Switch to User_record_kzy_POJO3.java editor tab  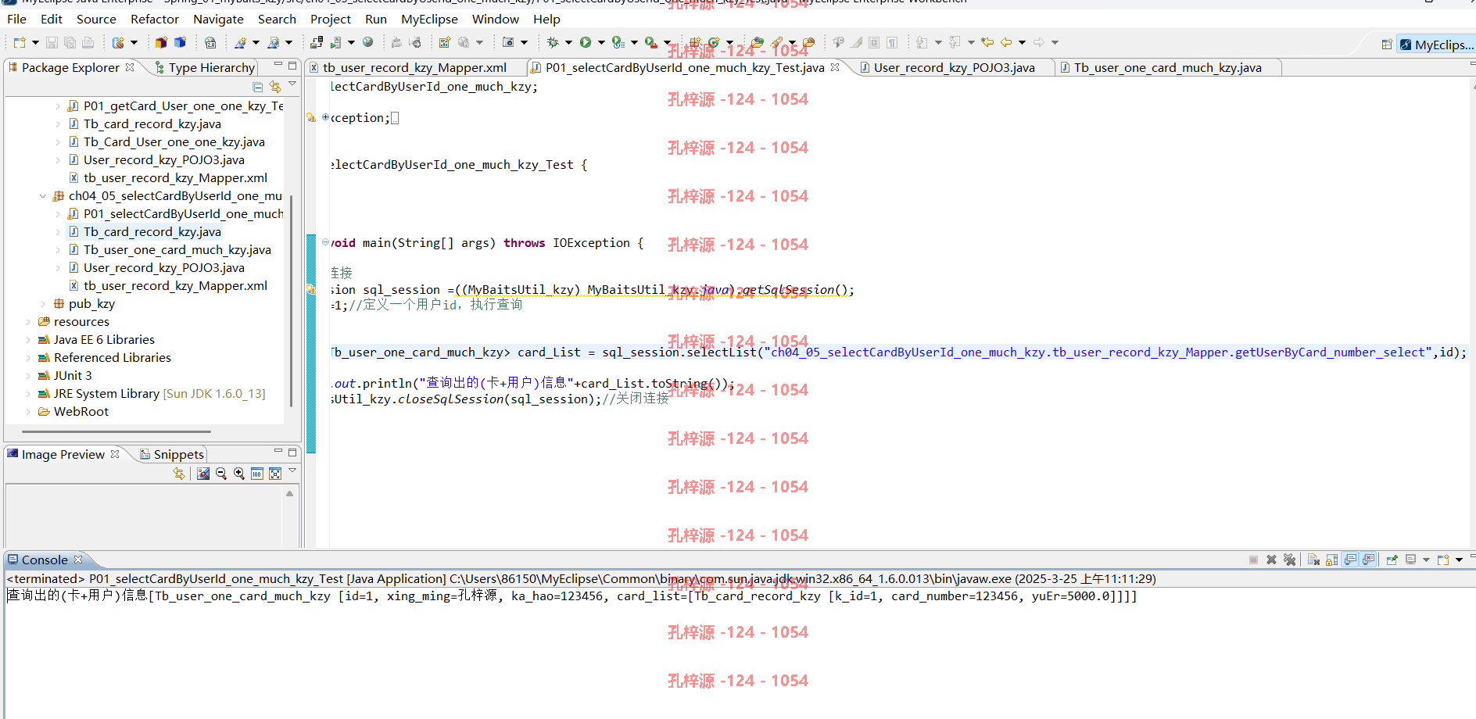coord(954,68)
